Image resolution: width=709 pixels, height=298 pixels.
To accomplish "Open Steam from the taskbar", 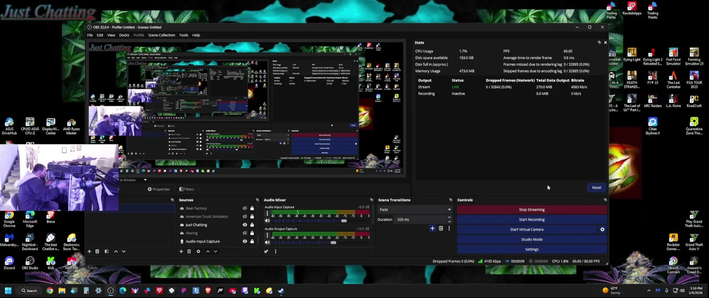I will click(281, 291).
